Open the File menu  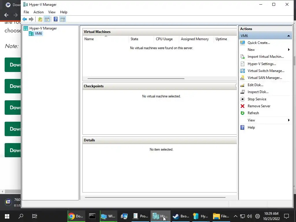26,12
